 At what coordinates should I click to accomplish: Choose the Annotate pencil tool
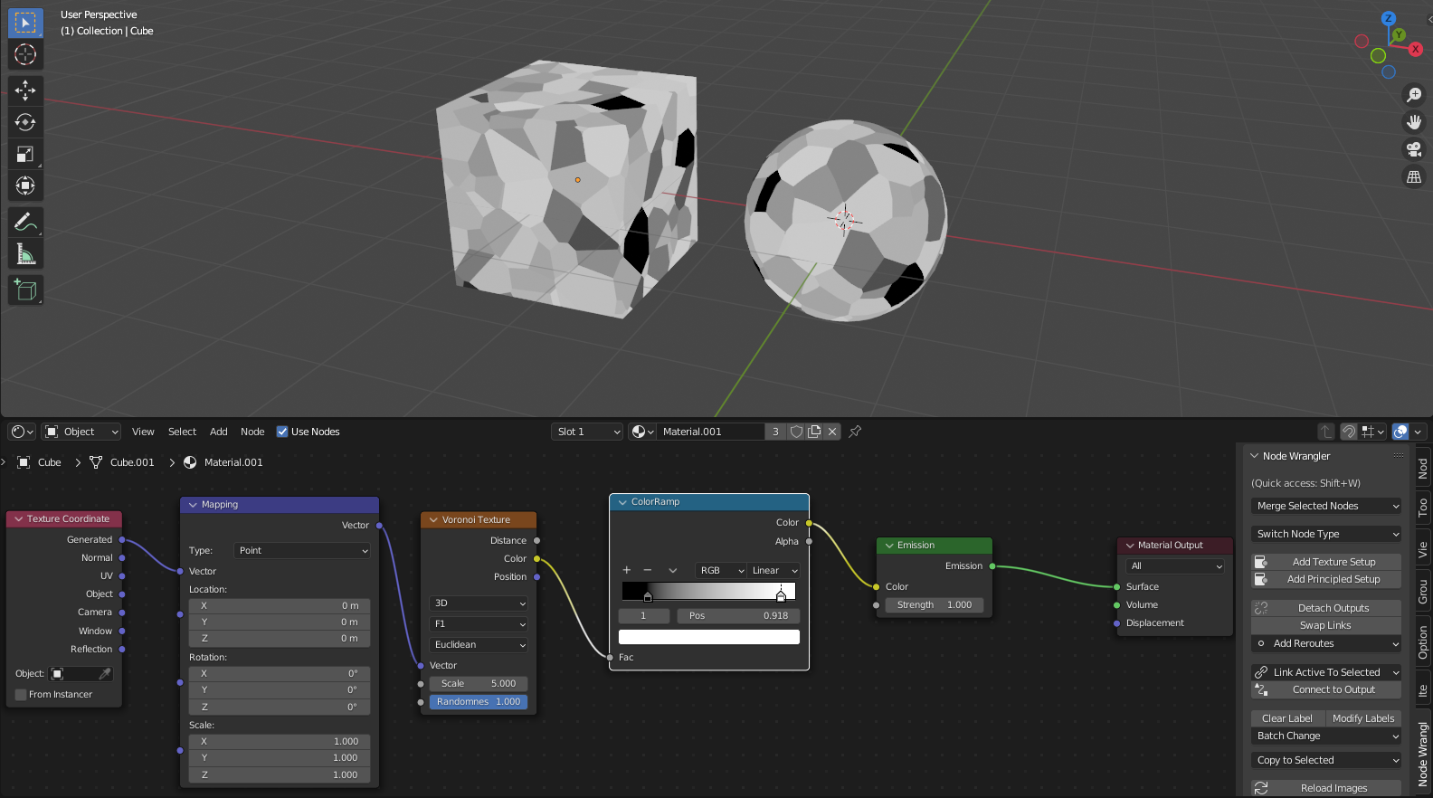[x=25, y=222]
